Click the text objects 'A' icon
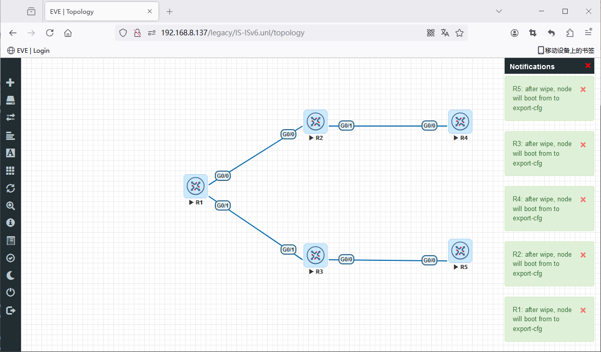 10,153
